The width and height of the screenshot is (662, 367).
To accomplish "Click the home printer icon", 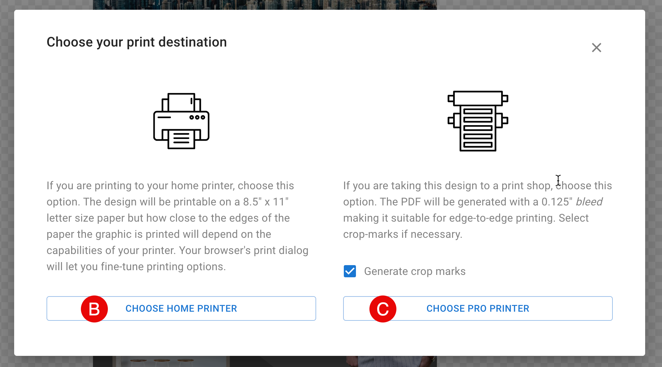I will coord(181,121).
